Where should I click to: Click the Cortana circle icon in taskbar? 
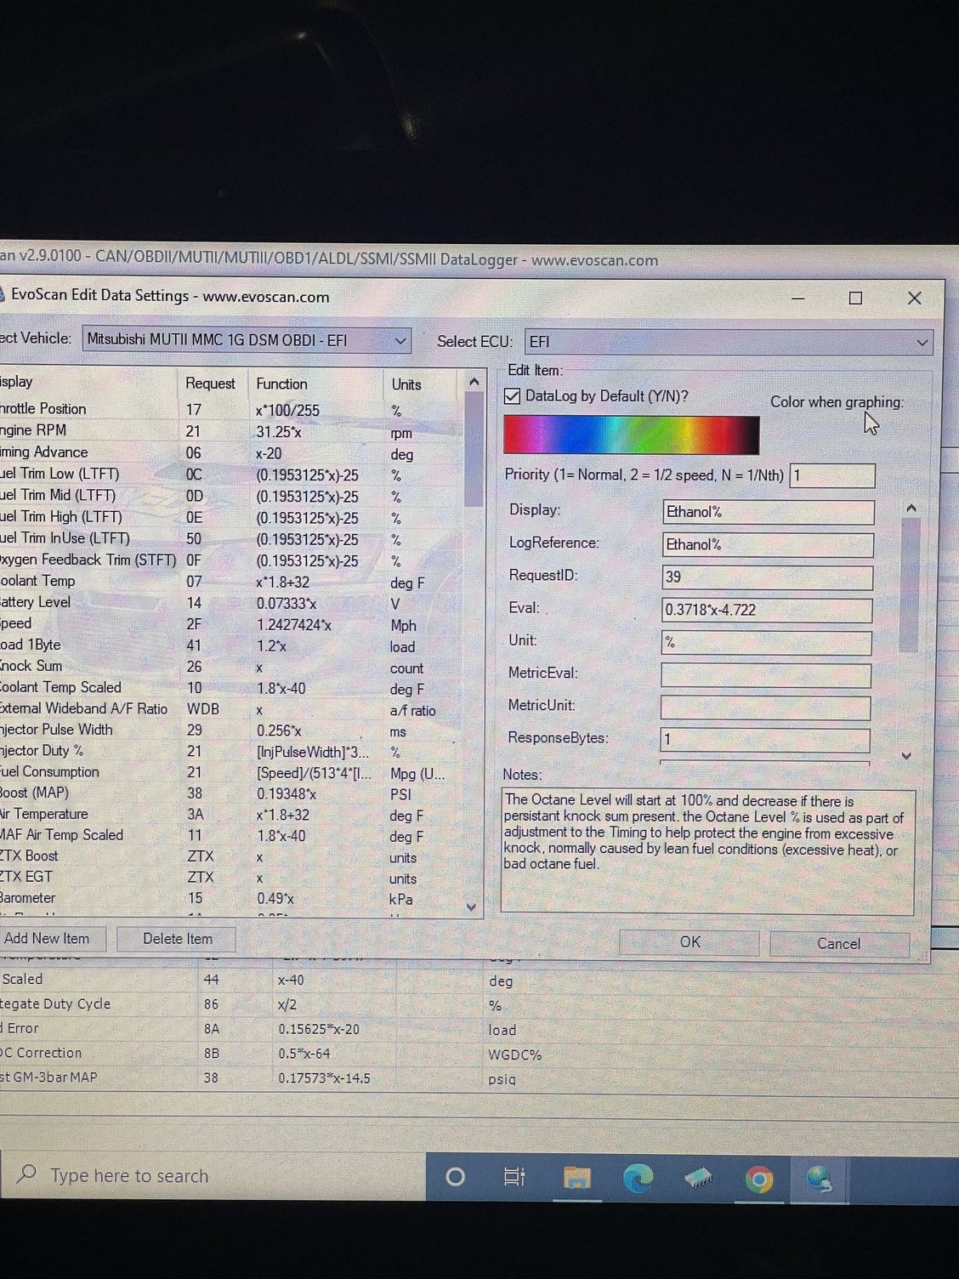[x=455, y=1177]
